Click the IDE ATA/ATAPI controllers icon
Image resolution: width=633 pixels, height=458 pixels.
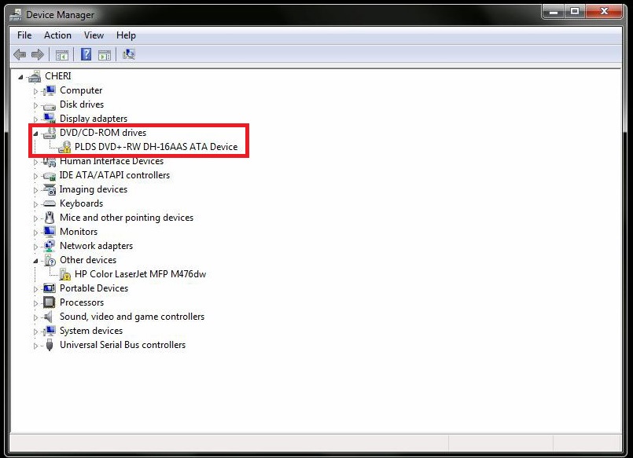tap(50, 176)
